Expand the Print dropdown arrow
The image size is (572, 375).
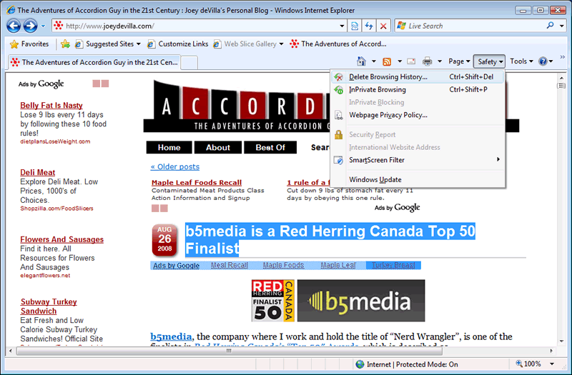[440, 61]
